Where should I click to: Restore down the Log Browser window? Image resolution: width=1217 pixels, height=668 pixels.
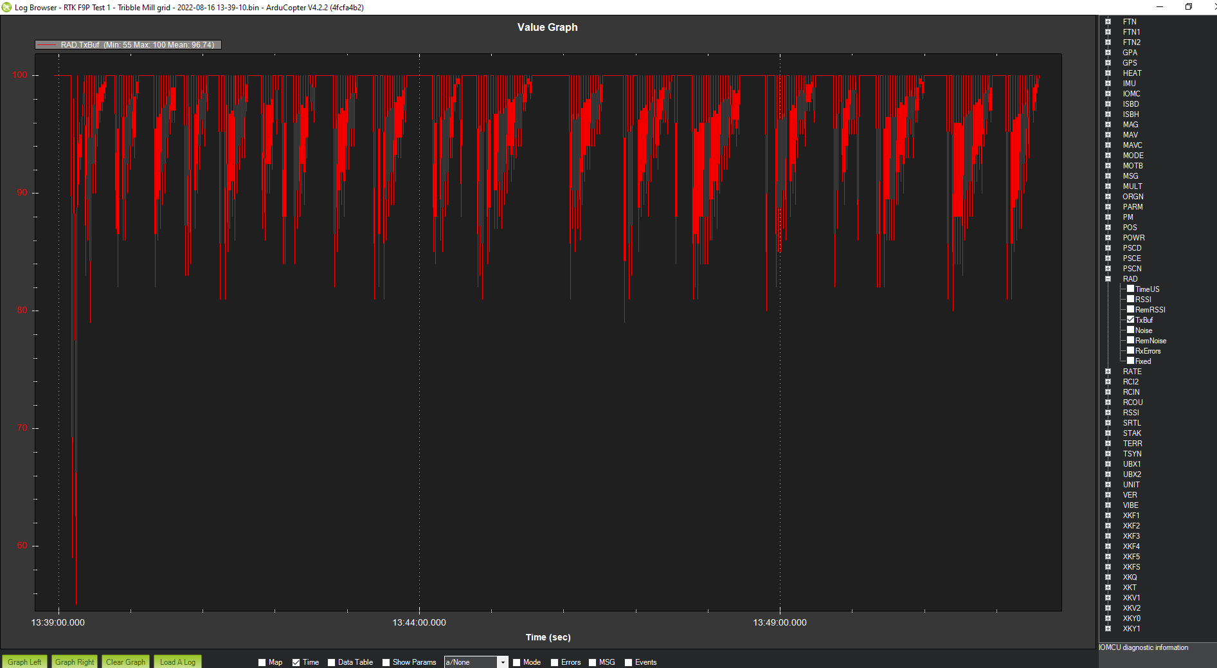pos(1189,7)
